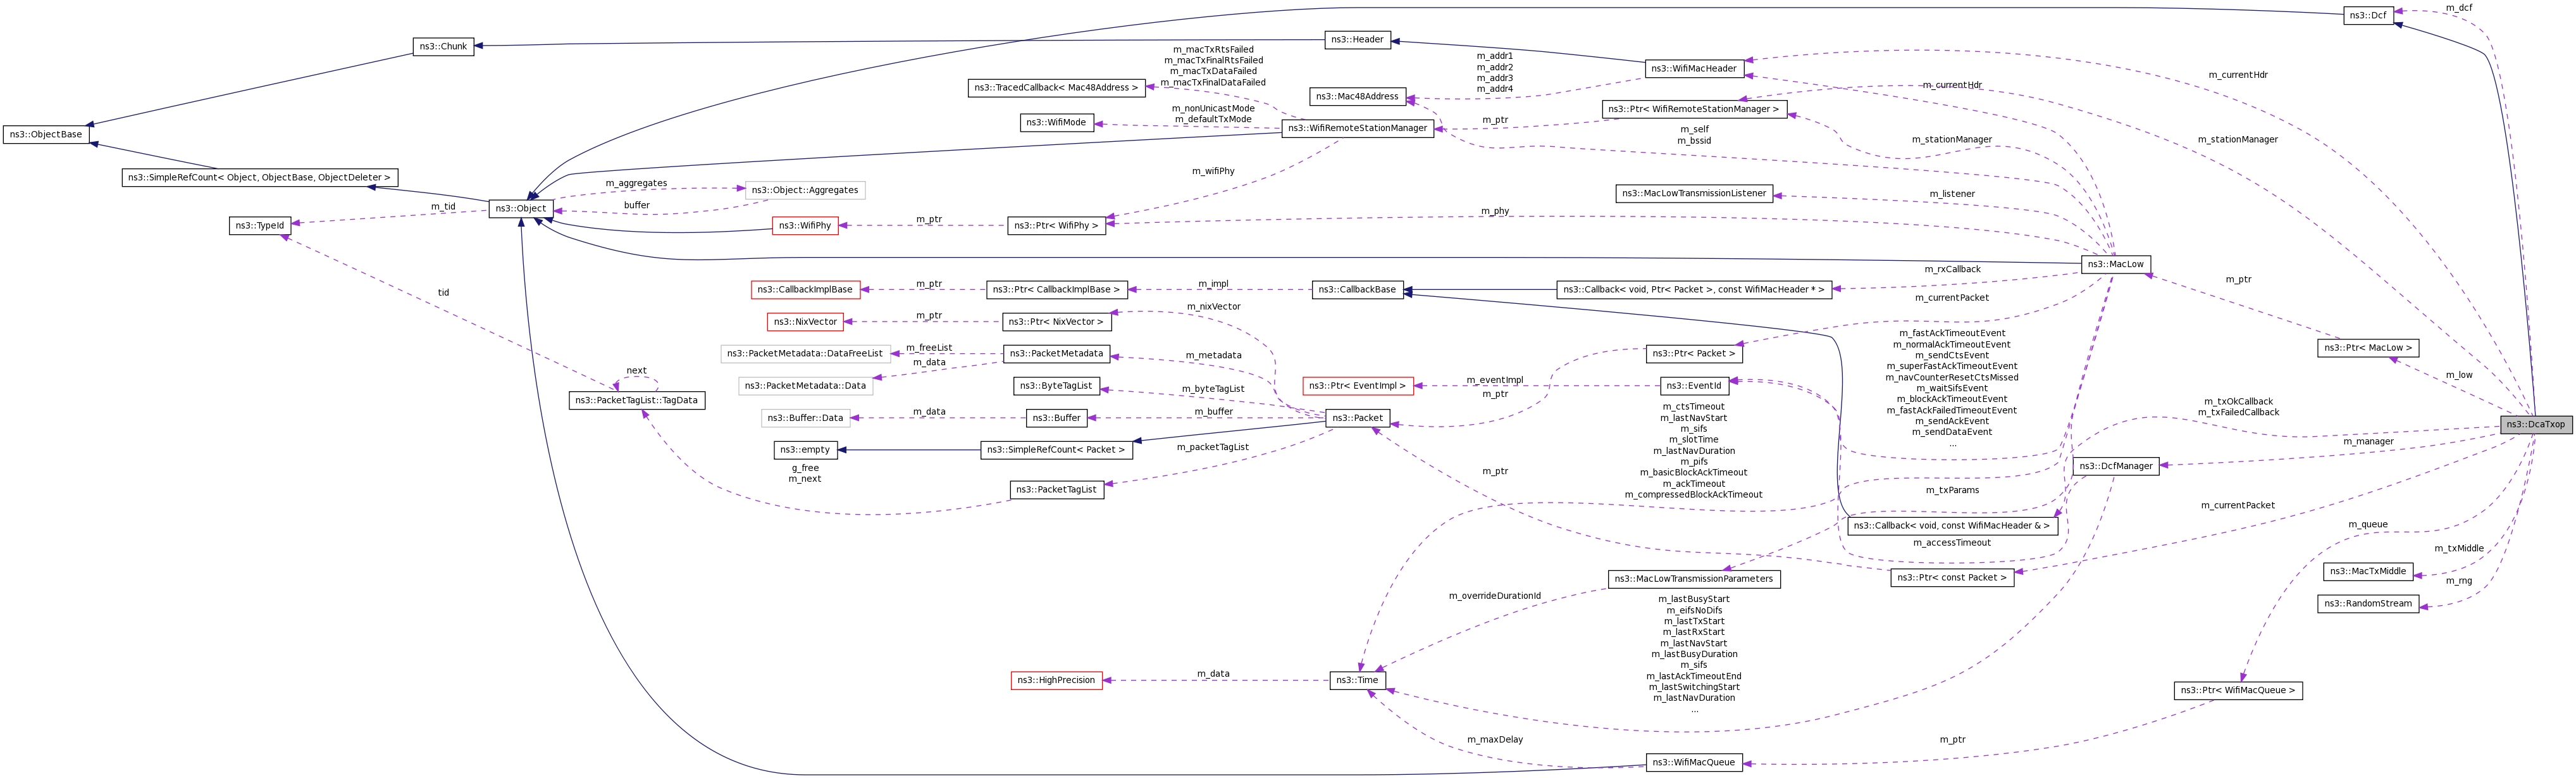
Task: Click the m_maxDelay edge label
Action: click(1494, 740)
